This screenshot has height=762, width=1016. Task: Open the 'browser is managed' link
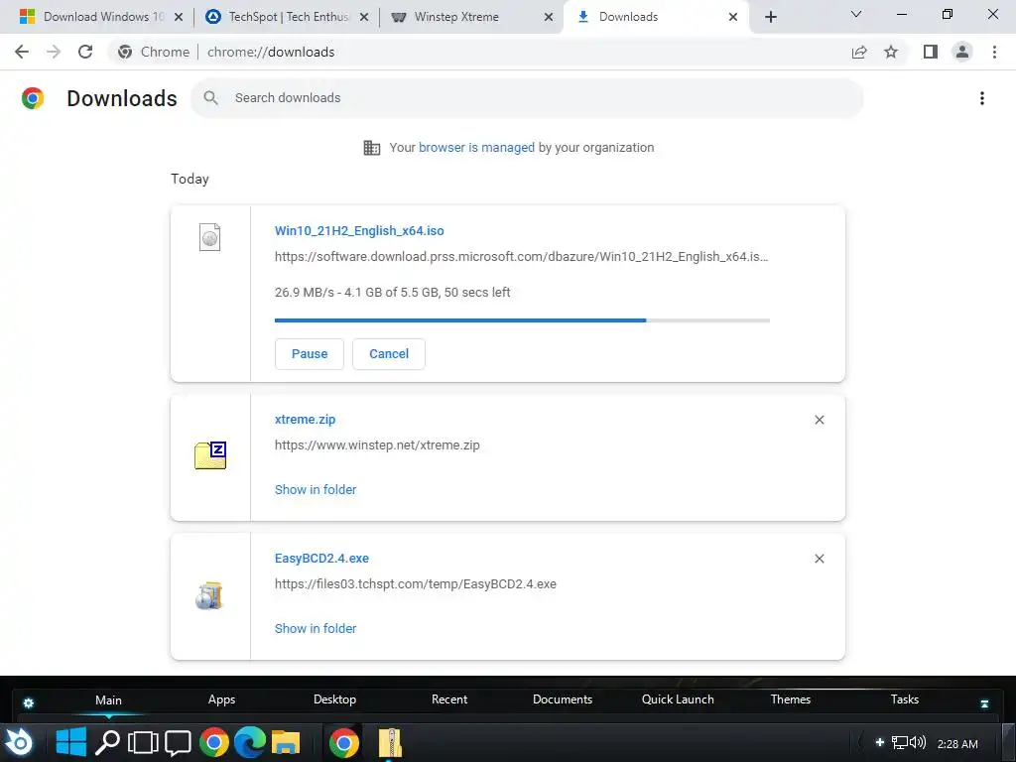[x=476, y=148]
